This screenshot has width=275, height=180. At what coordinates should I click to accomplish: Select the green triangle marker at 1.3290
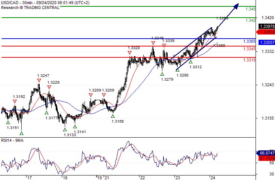[177, 70]
